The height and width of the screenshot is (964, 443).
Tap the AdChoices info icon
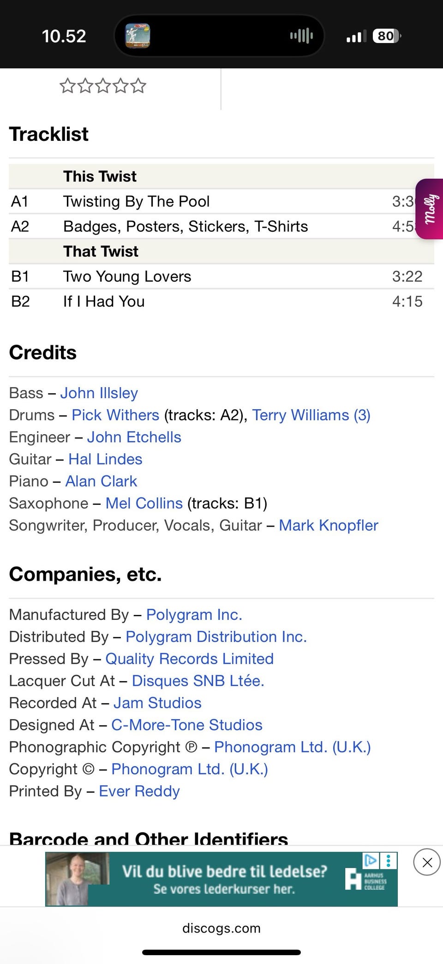point(371,860)
